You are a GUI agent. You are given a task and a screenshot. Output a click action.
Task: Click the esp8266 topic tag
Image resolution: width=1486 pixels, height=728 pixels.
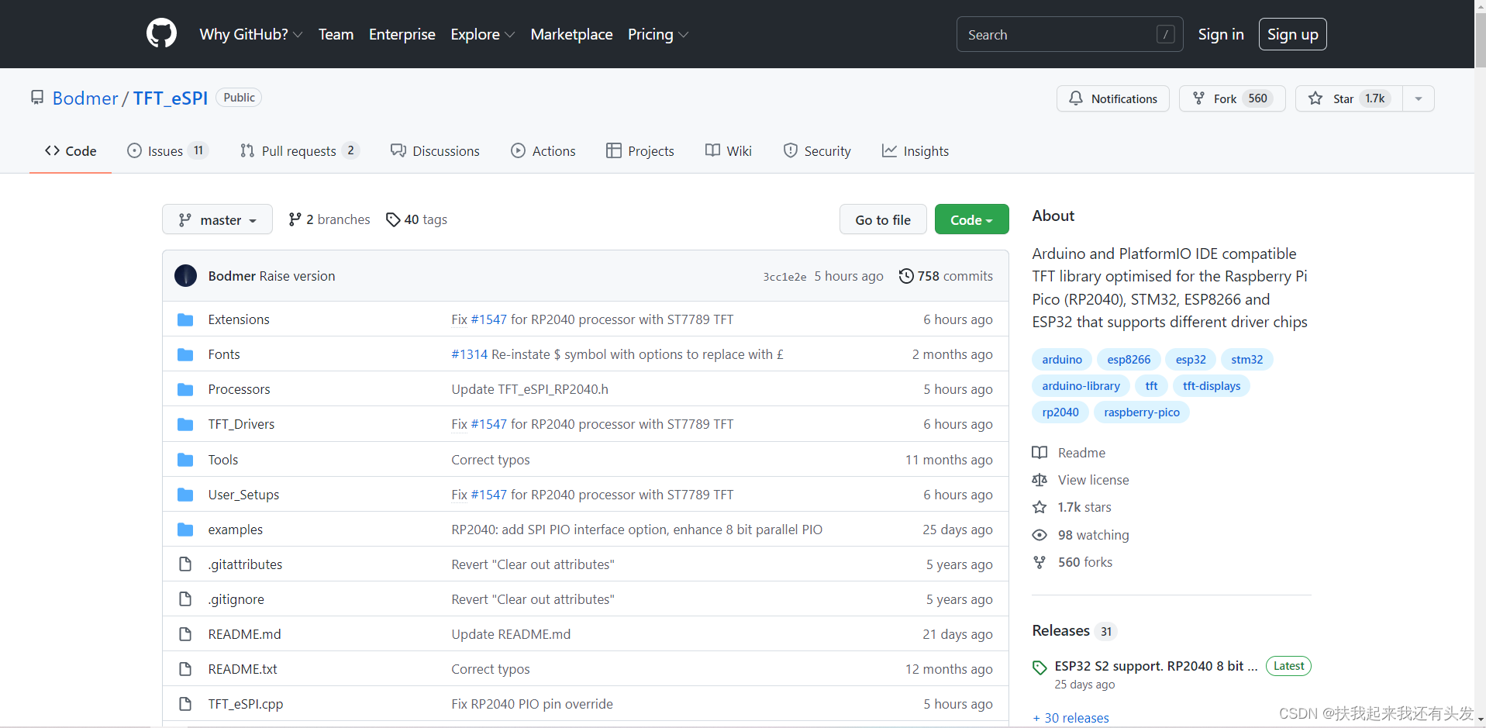1129,359
